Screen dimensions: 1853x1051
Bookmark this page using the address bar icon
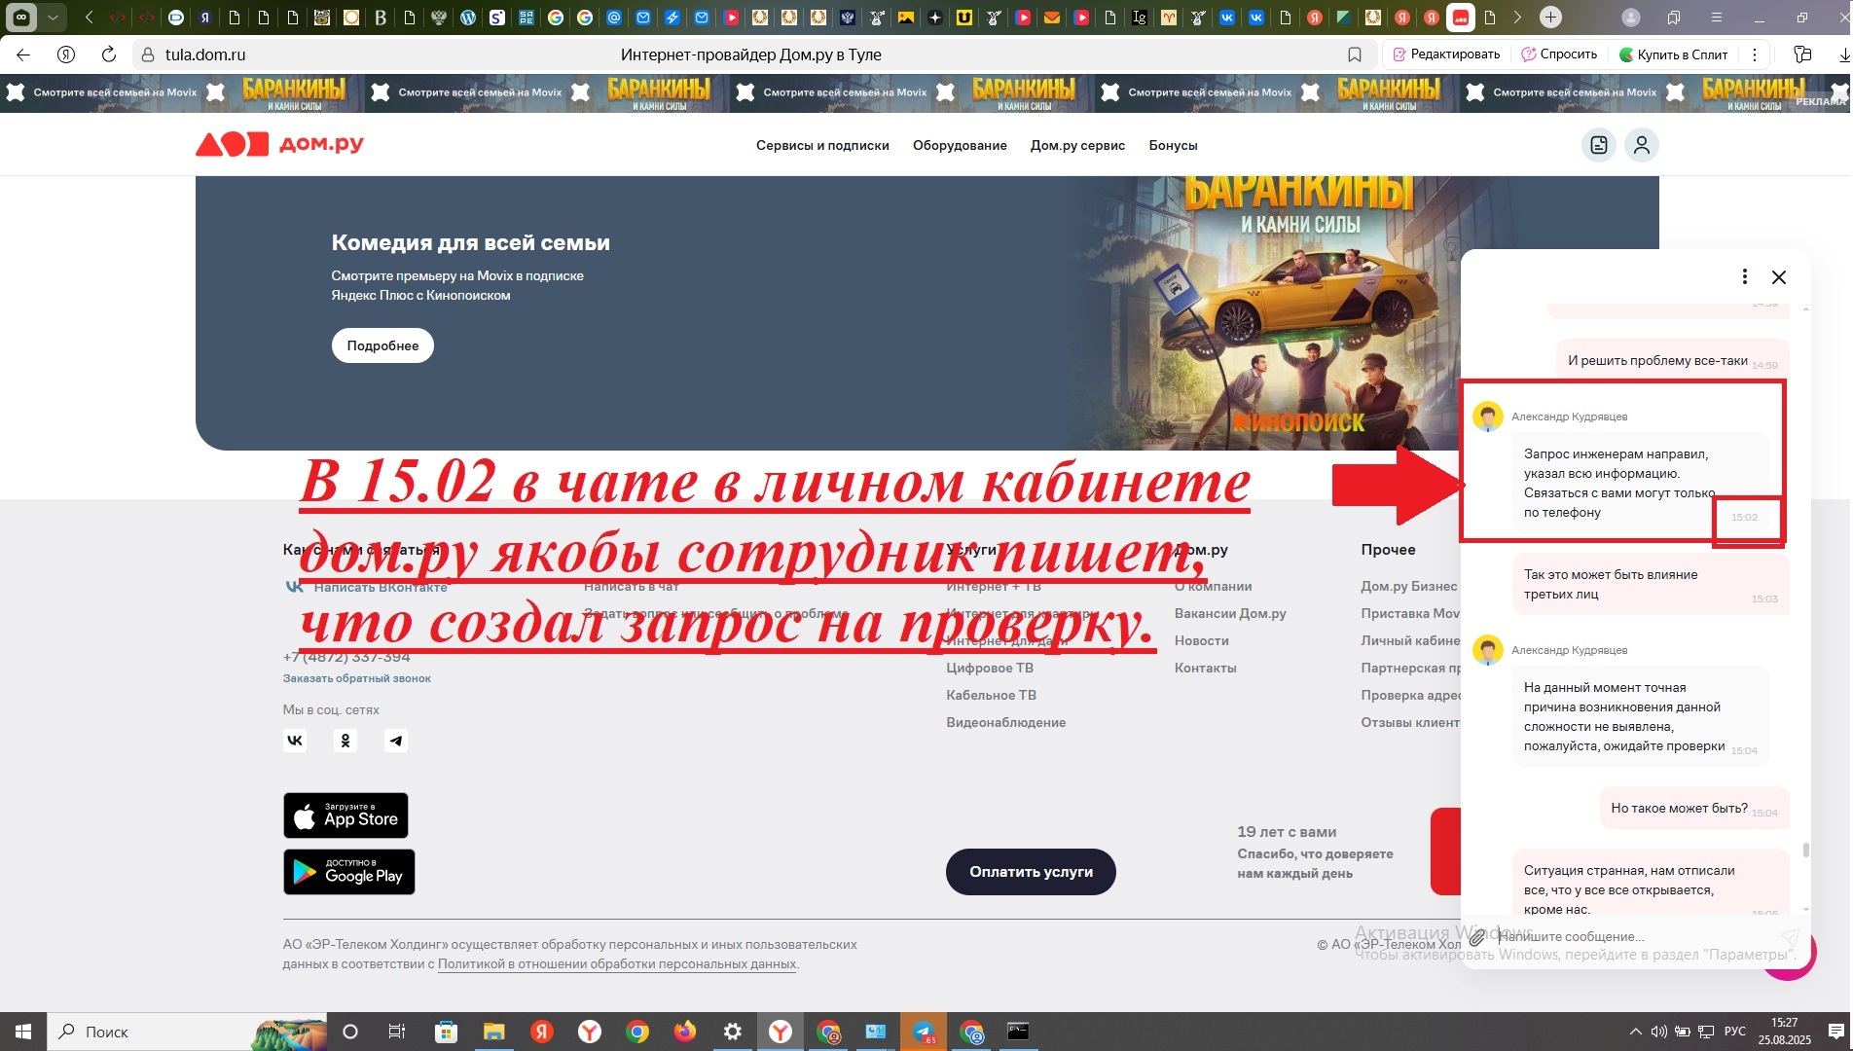(x=1354, y=54)
